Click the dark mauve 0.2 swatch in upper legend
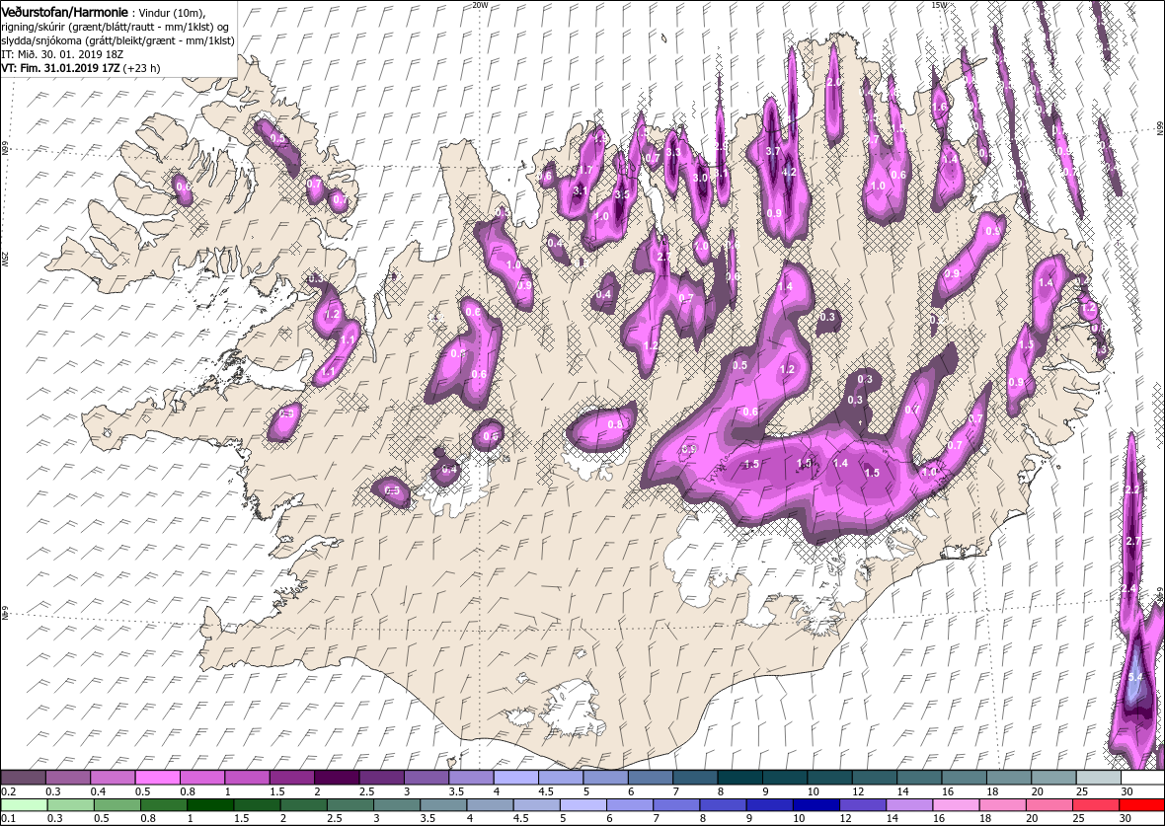 (x=23, y=777)
